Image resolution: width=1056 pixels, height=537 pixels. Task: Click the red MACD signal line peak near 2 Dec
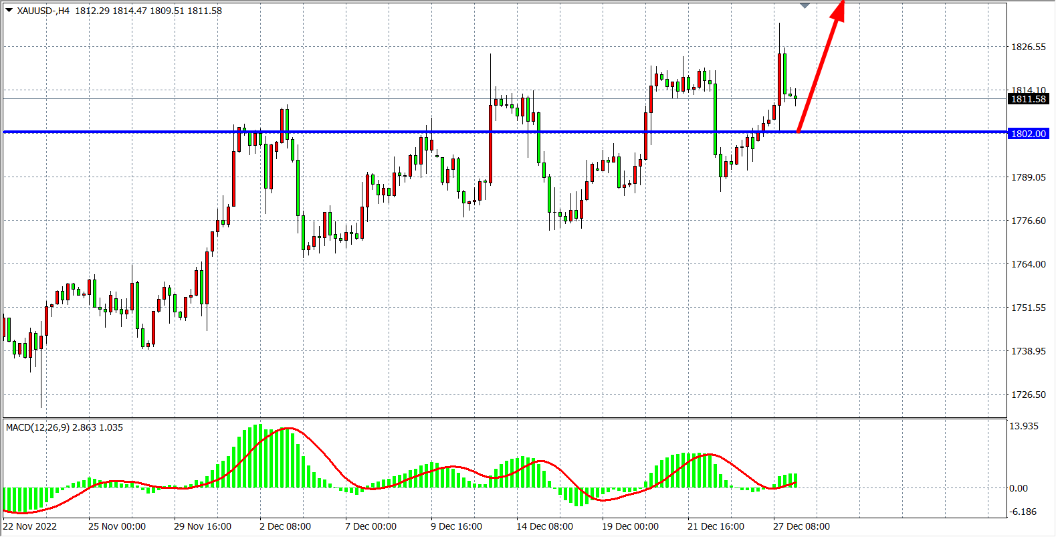coord(288,429)
